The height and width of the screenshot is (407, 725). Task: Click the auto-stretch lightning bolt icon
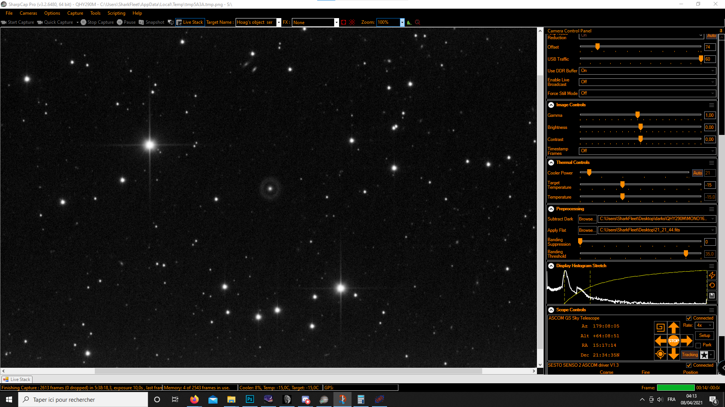tap(712, 275)
